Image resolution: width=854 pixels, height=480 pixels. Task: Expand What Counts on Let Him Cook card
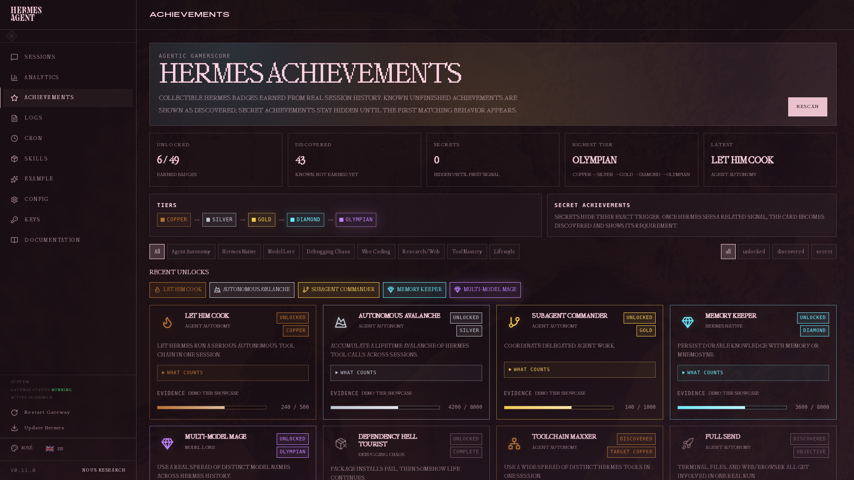233,373
